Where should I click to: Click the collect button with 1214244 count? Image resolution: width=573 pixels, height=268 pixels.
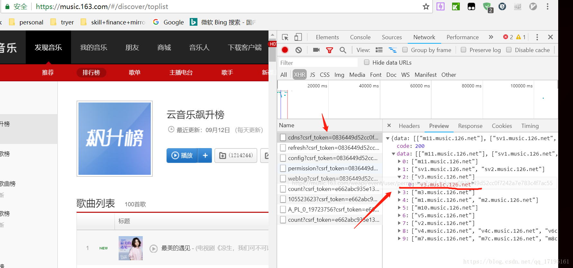coord(236,156)
